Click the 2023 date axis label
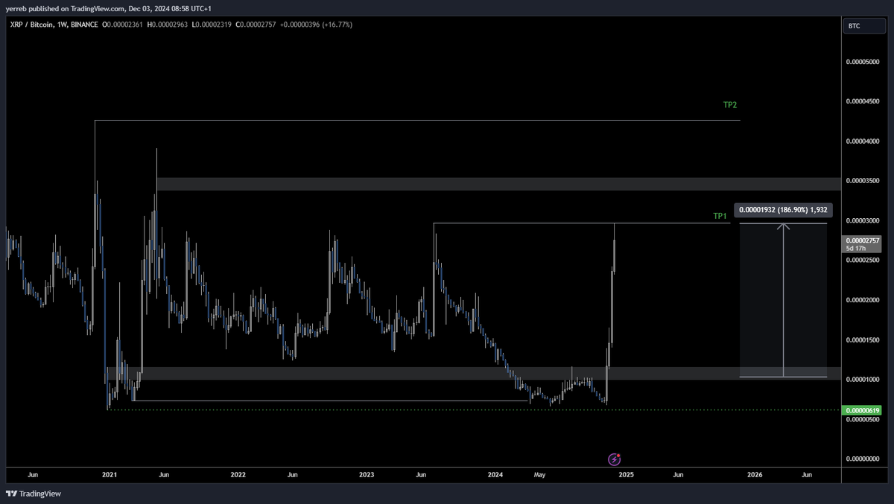 pos(367,474)
